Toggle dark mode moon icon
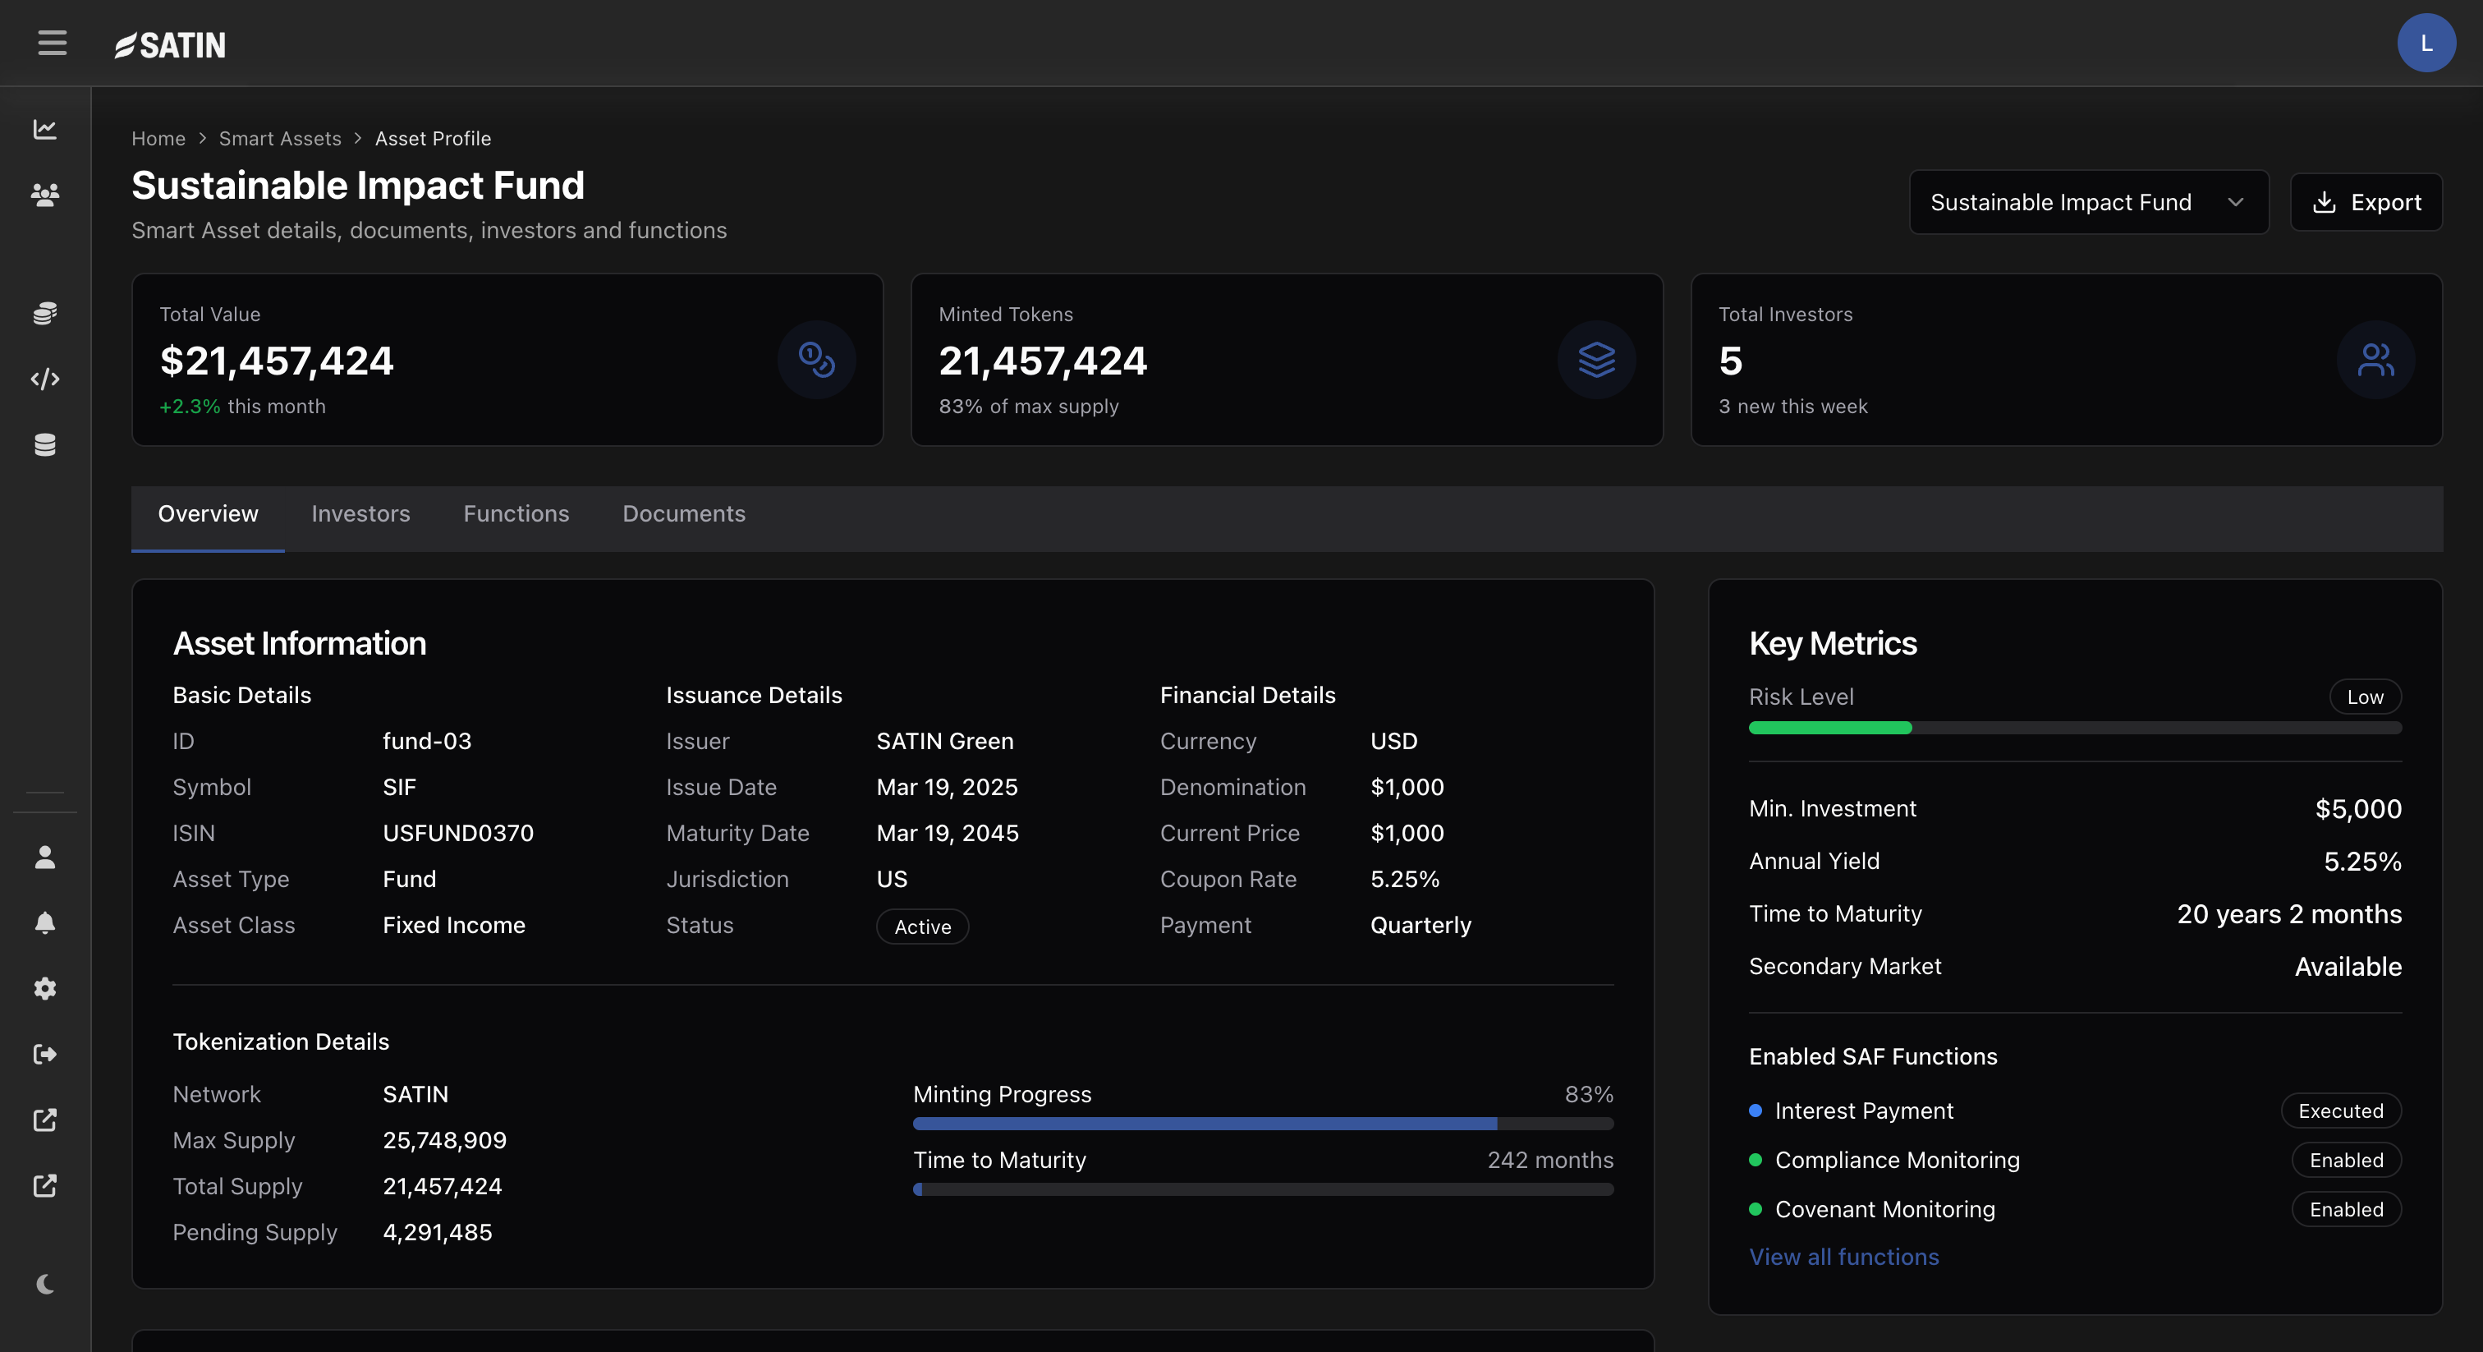 45,1285
